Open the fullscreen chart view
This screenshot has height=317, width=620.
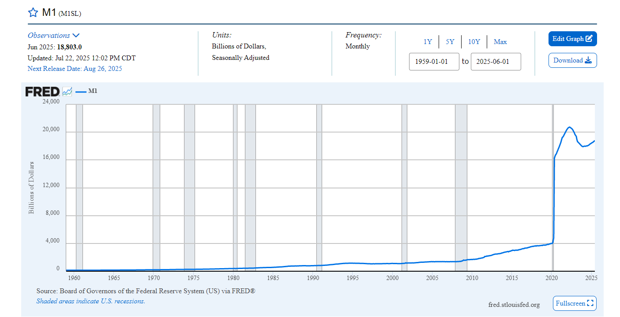coord(575,303)
